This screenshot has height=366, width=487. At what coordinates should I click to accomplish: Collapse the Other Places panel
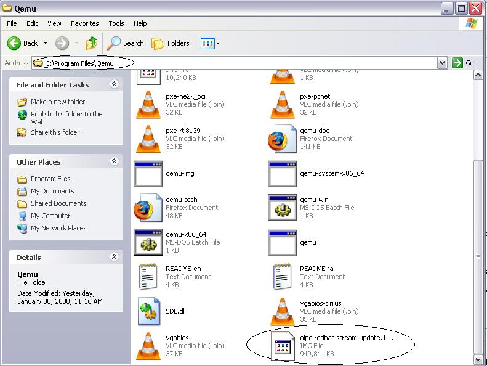[114, 161]
